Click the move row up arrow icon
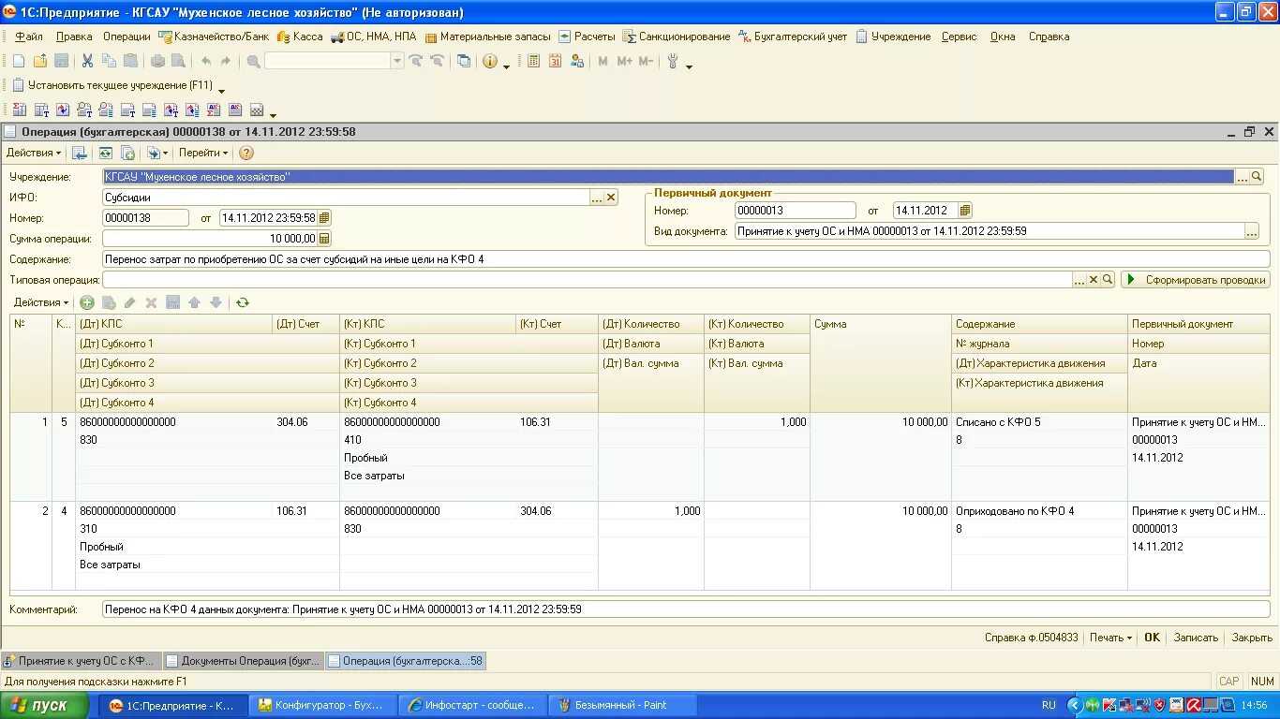 [194, 302]
